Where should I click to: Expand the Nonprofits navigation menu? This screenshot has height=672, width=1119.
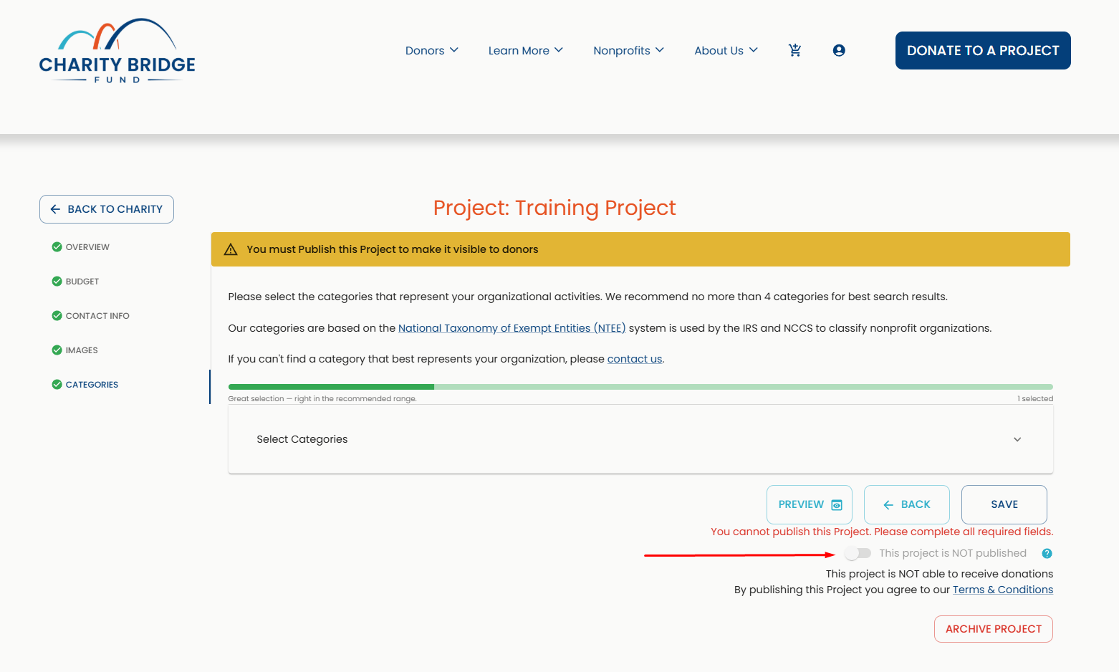coord(629,50)
